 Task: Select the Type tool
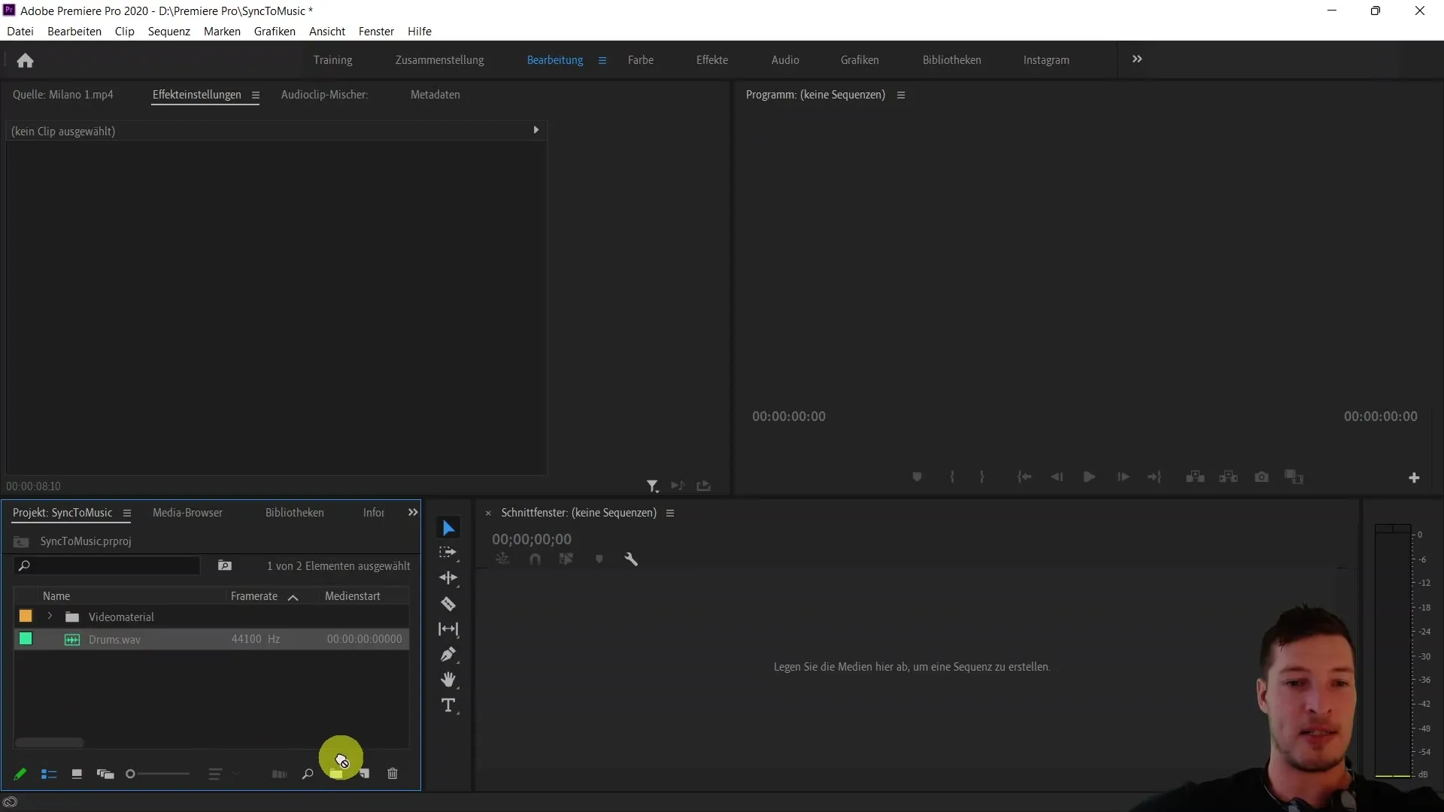click(x=448, y=705)
